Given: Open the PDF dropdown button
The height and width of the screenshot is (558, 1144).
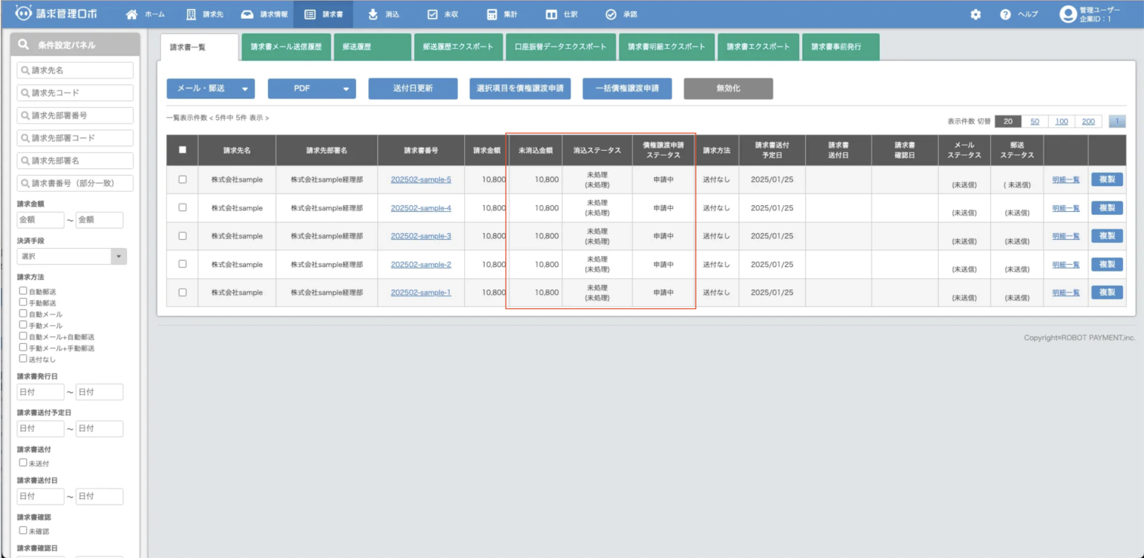Looking at the screenshot, I should point(312,88).
